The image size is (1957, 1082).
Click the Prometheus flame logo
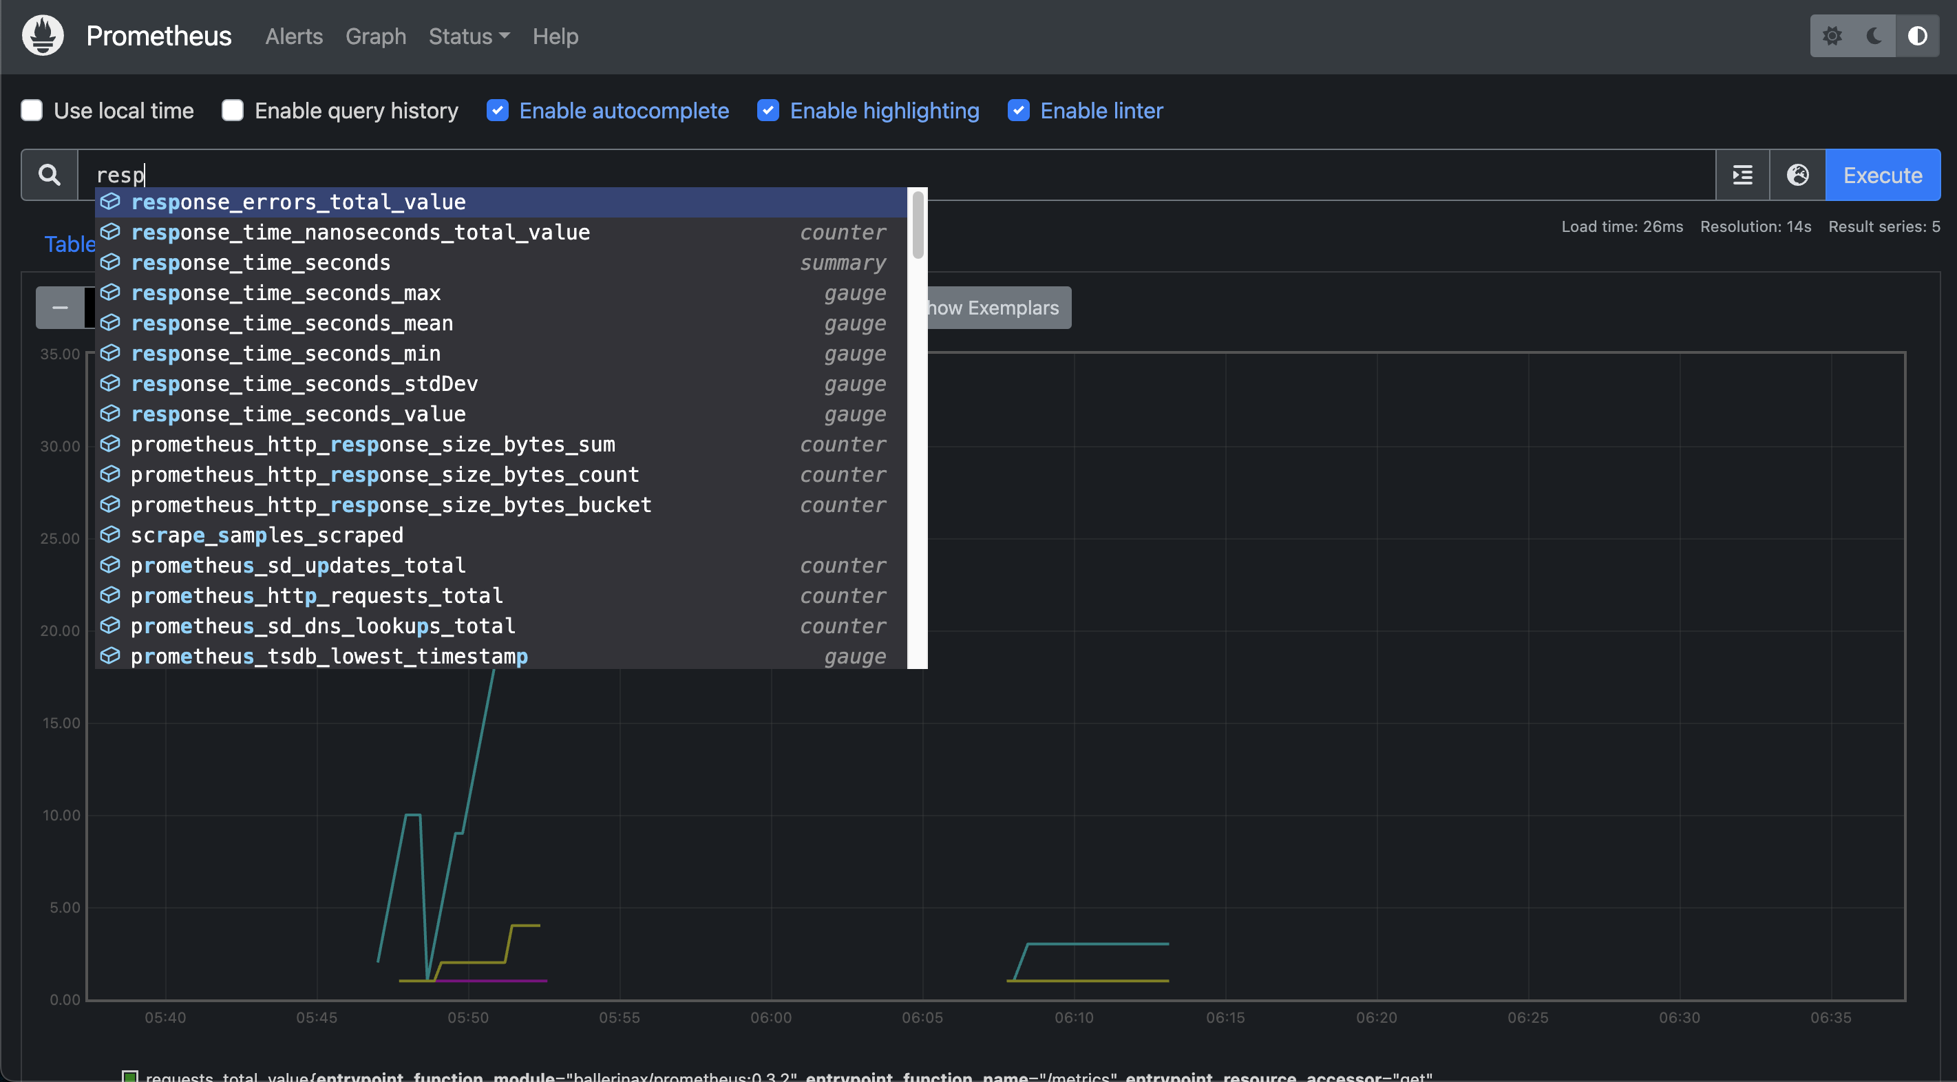[x=43, y=36]
